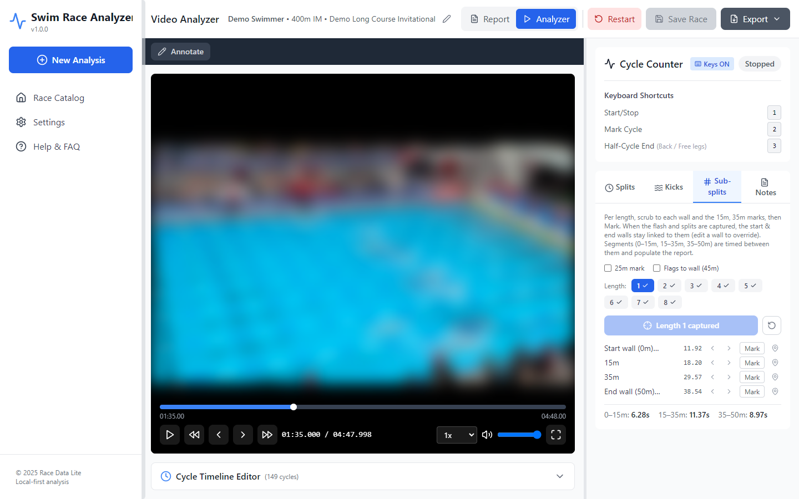Adjust the volume slider

[x=519, y=435]
